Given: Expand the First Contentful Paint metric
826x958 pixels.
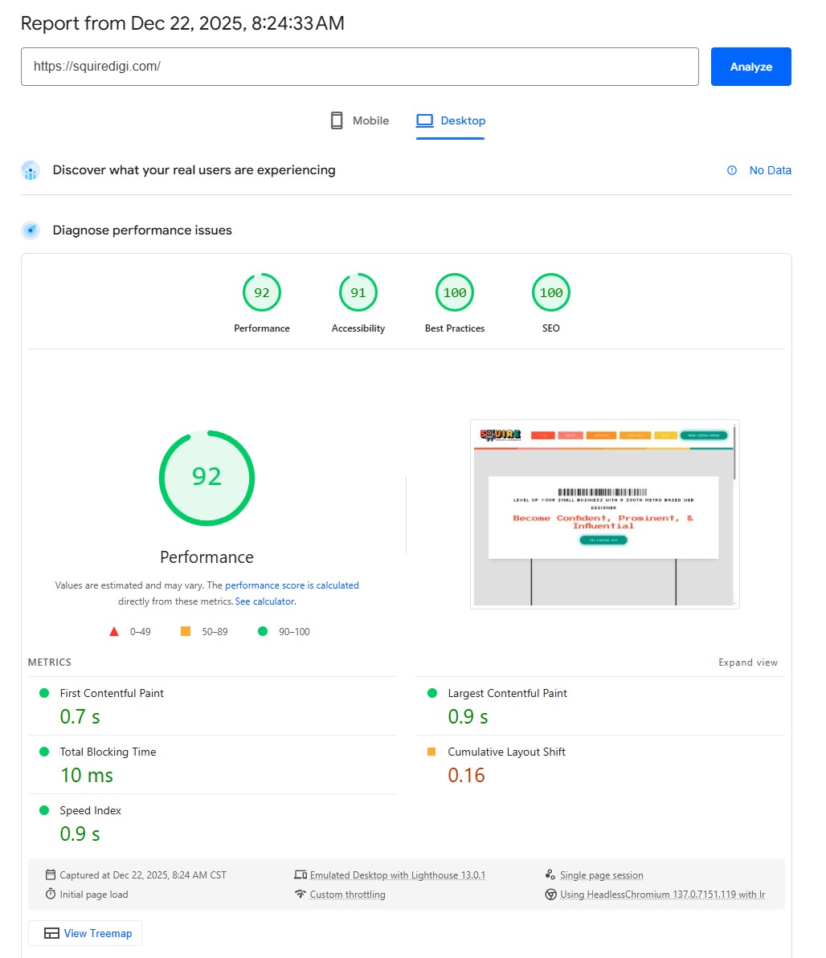Looking at the screenshot, I should tap(112, 694).
